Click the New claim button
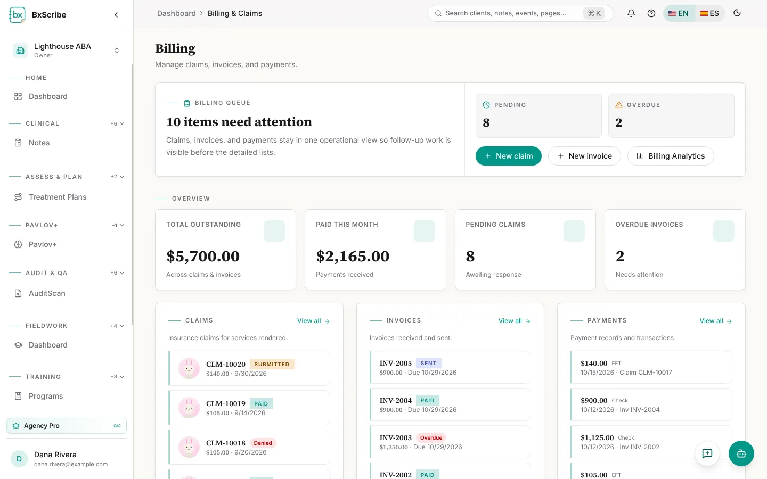 [x=509, y=156]
